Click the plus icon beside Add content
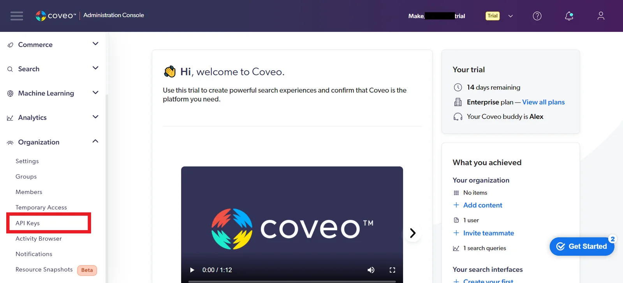This screenshot has width=623, height=283. click(x=456, y=205)
